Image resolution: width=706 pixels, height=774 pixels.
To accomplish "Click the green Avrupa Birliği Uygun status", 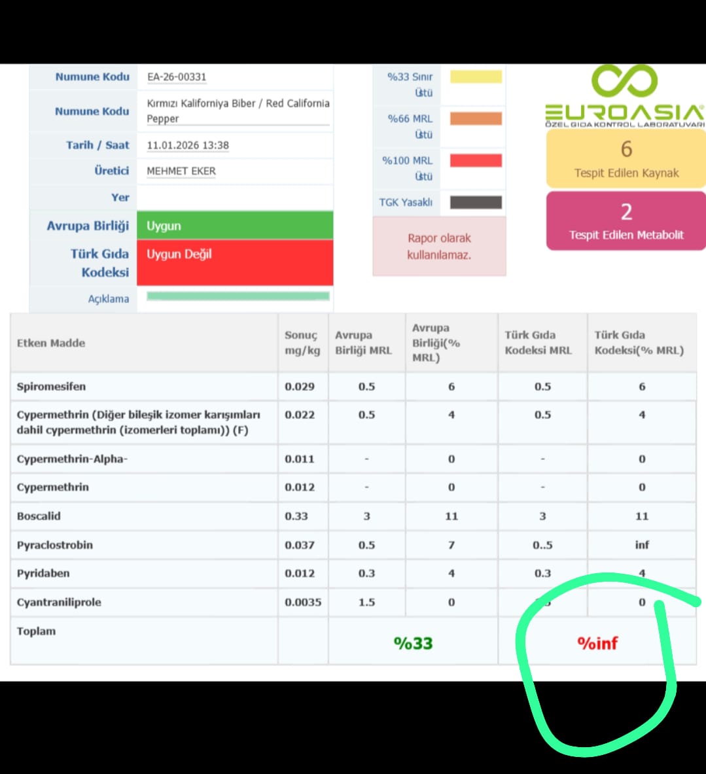I will (234, 226).
